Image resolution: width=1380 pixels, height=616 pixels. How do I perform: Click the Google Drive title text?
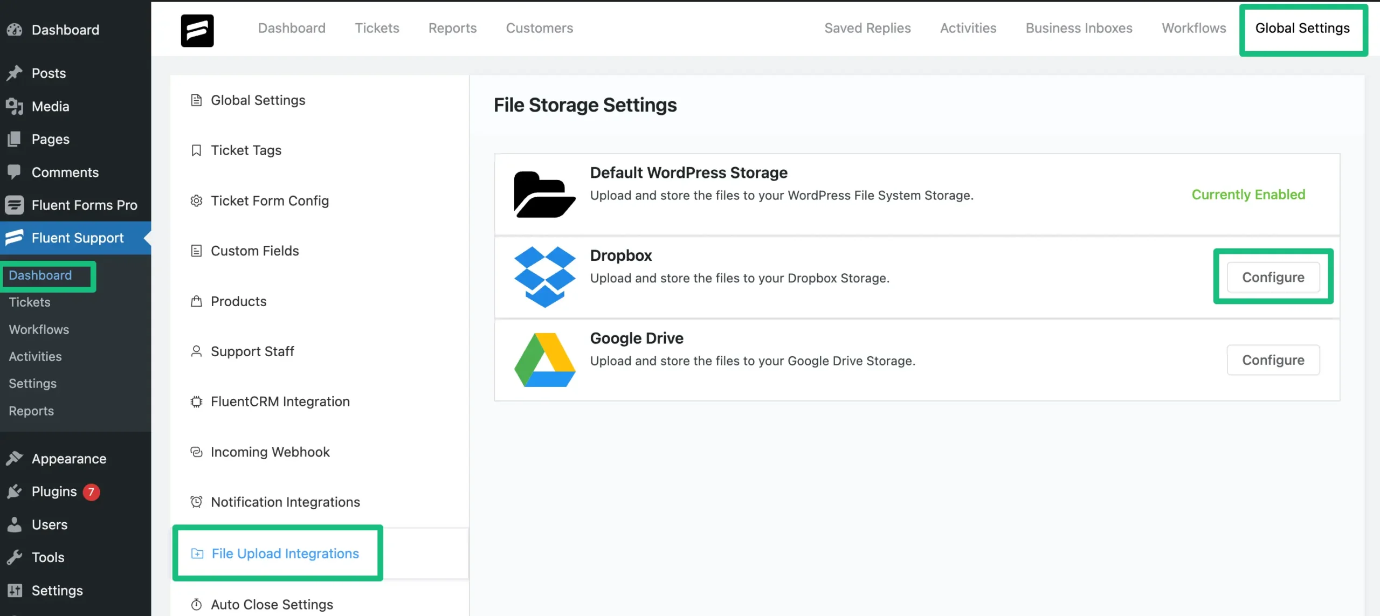637,338
